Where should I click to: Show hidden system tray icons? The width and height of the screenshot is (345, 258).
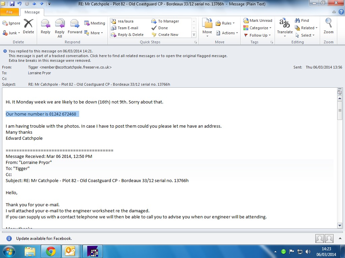click(x=275, y=252)
